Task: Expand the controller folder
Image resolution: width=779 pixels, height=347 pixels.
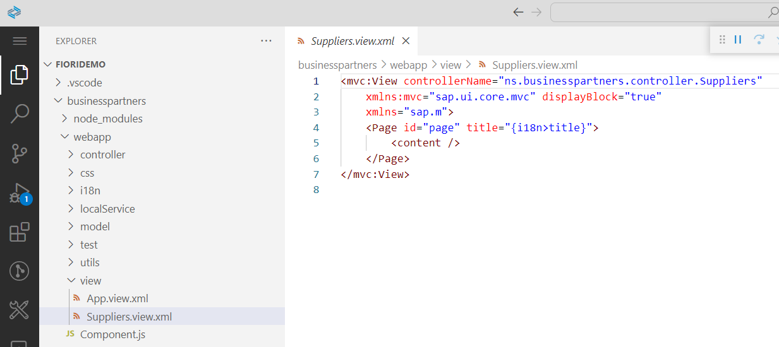Action: pyautogui.click(x=71, y=155)
